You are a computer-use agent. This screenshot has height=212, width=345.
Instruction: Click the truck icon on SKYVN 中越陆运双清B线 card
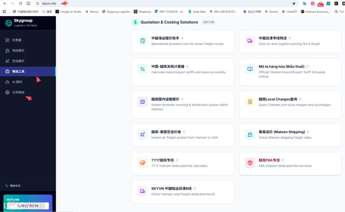pos(142,191)
